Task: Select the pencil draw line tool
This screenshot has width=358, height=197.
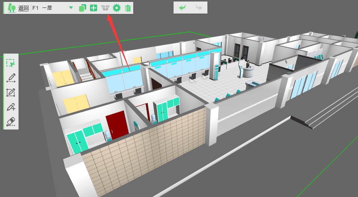Action: pos(11,78)
